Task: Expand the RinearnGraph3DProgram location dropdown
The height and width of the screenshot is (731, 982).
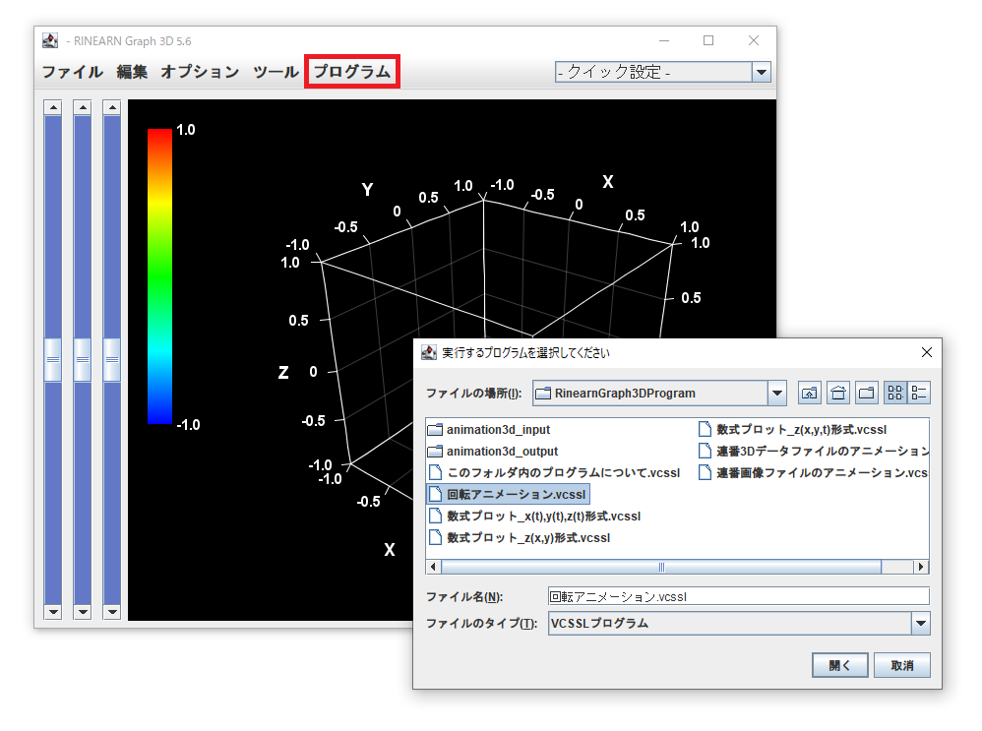Action: click(x=776, y=394)
